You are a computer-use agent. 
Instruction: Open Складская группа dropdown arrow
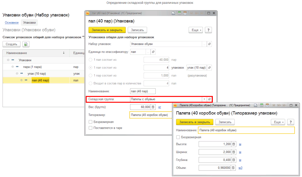click(x=204, y=99)
